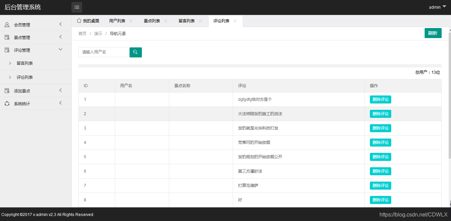Expand the 系统统计 menu chevron
Image resolution: width=451 pixels, height=221 pixels.
pyautogui.click(x=60, y=103)
